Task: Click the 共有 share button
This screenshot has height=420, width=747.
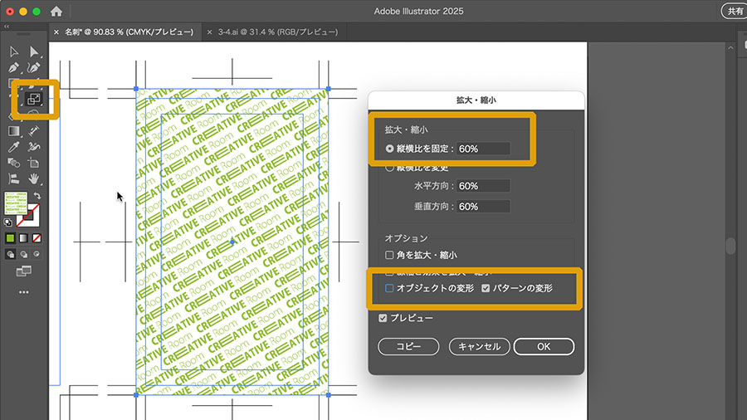Action: click(735, 11)
